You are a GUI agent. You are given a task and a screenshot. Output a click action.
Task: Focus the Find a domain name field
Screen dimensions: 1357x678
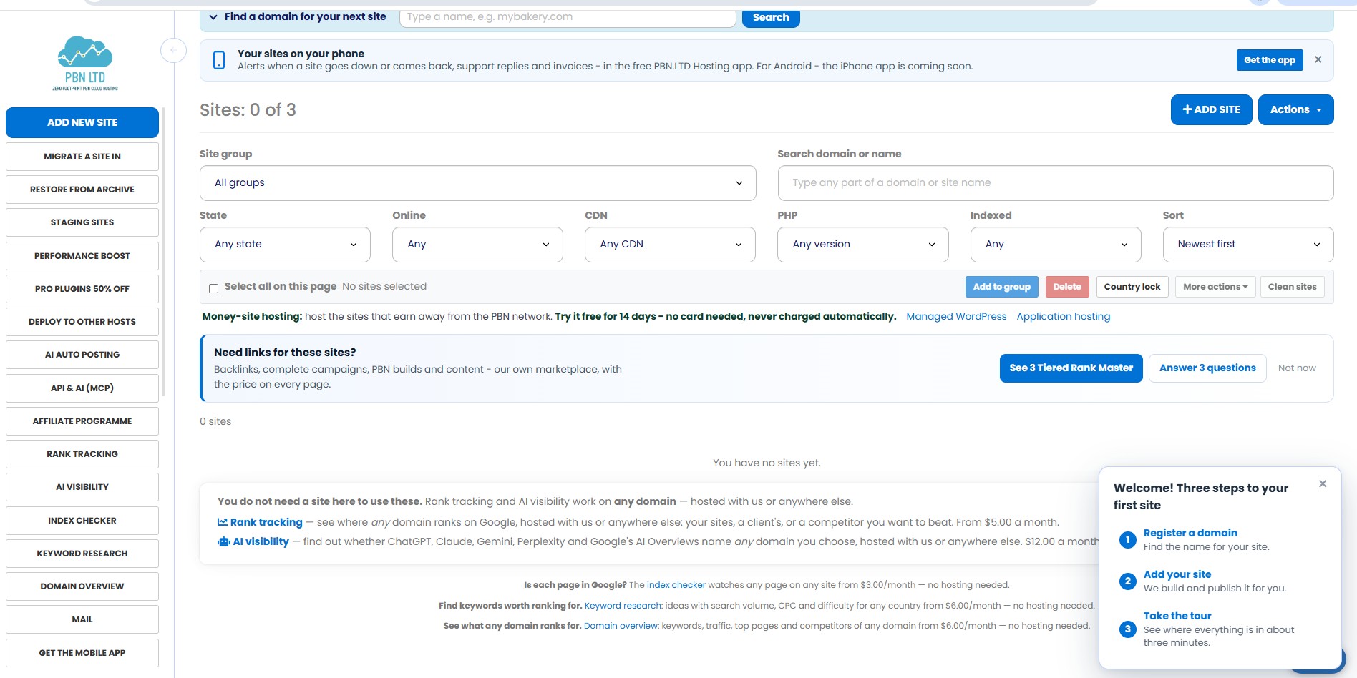(x=568, y=17)
